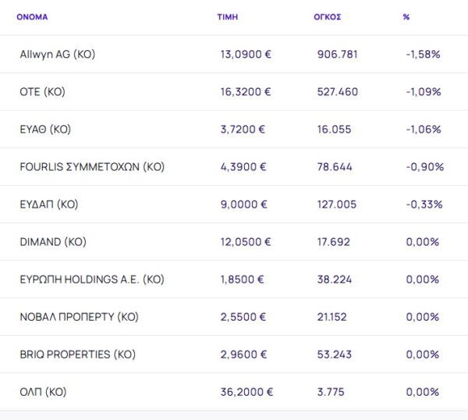Click the 53.243 volume for BRIQ PROPERTIES
Image resolution: width=468 pixels, height=420 pixels.
[x=335, y=354]
